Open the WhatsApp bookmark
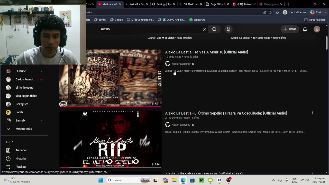Image resolution: width=329 pixels, height=185 pixels. pos(197,20)
